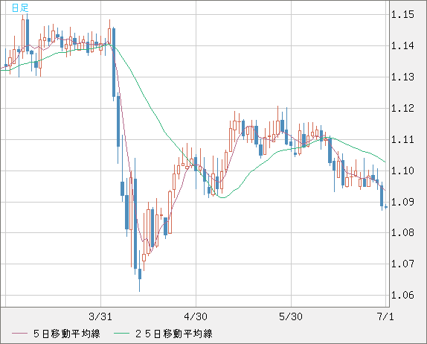Select the 1.13 price axis label
The height and width of the screenshot is (344, 427).
402,77
